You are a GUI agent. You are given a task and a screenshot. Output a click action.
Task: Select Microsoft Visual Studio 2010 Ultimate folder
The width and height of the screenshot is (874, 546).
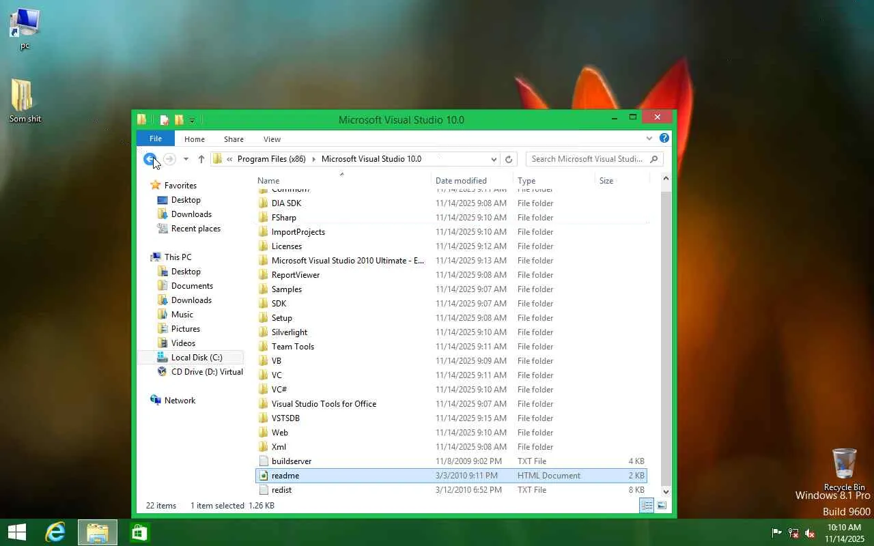tap(451, 261)
